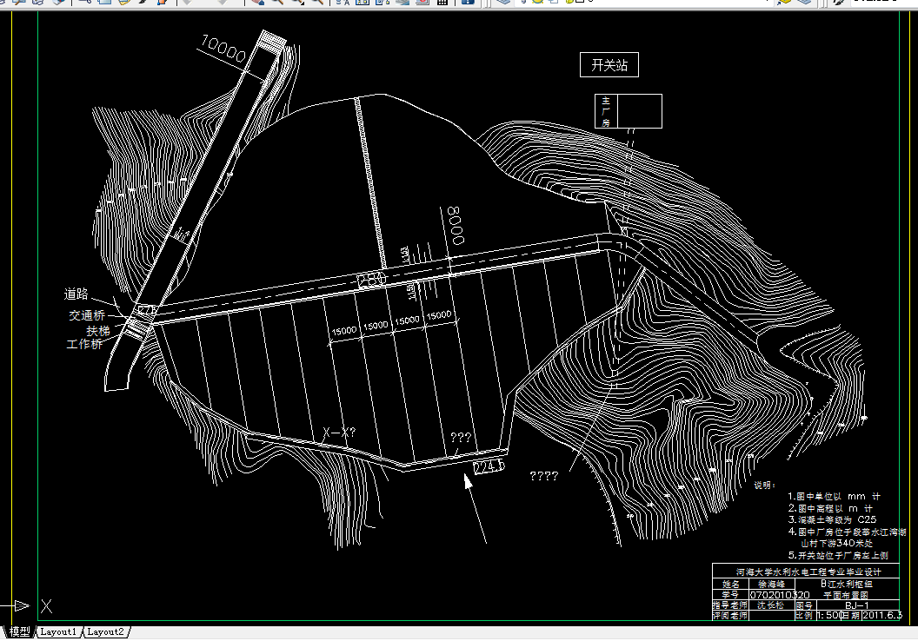Viewport: 918px width, 641px height.
Task: Click the 评阅老师 cell
Action: [x=730, y=615]
